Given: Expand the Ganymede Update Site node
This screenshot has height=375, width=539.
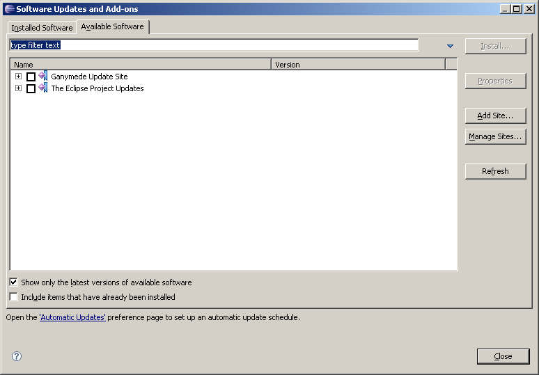Looking at the screenshot, I should coord(19,77).
